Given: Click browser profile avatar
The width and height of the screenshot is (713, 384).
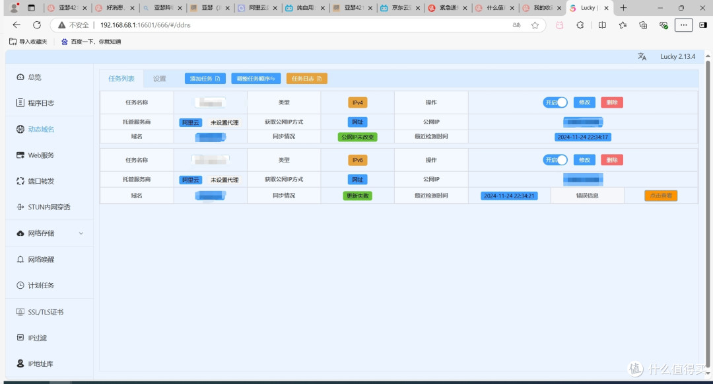Looking at the screenshot, I should [x=14, y=8].
